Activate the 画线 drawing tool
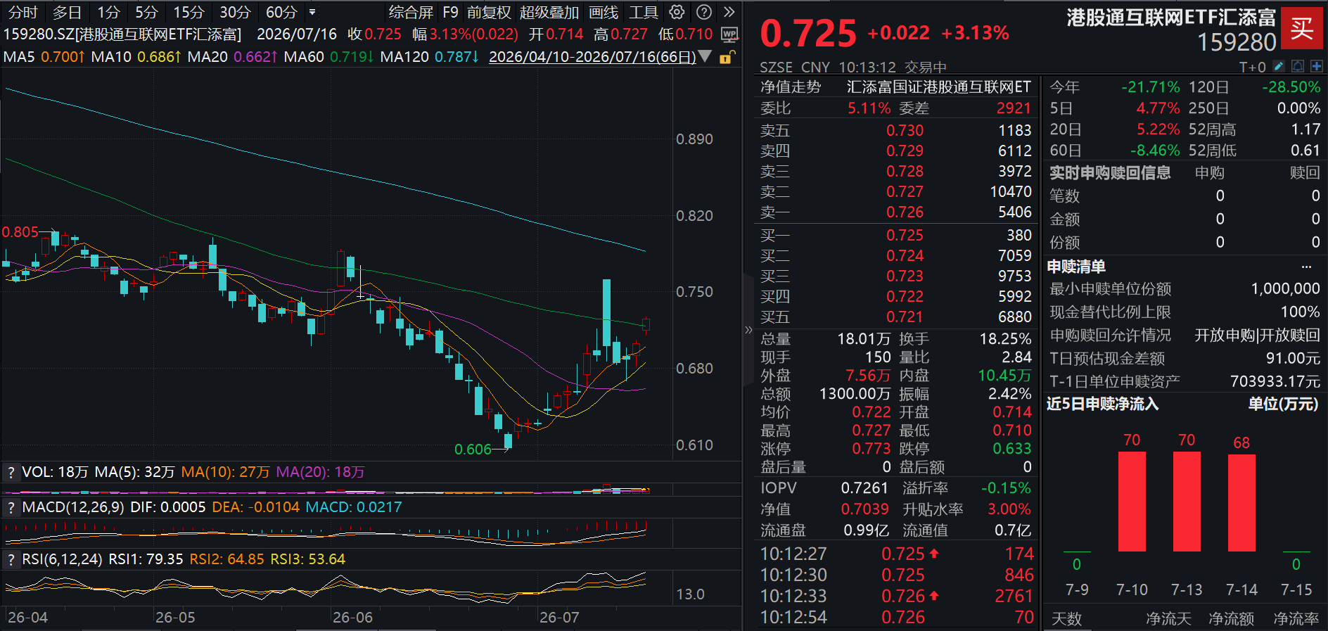The width and height of the screenshot is (1328, 631). point(604,12)
